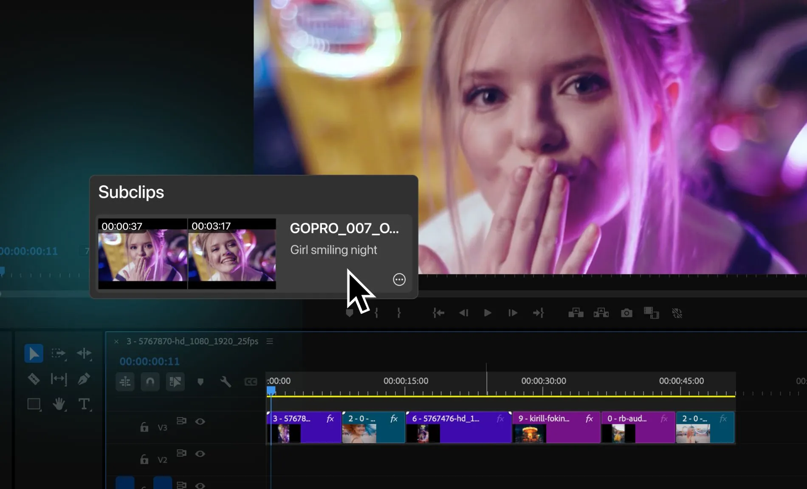Screen dimensions: 807x489
Task: Select clip 6 - 5767476-hd_1 on timeline
Action: 459,427
